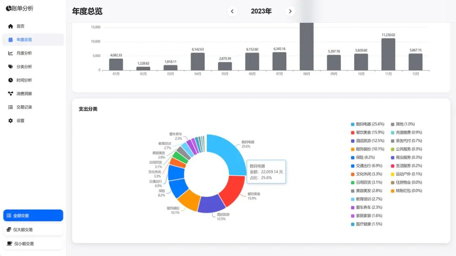
Task: Select the 08月 bar in the chart
Action: point(307,46)
